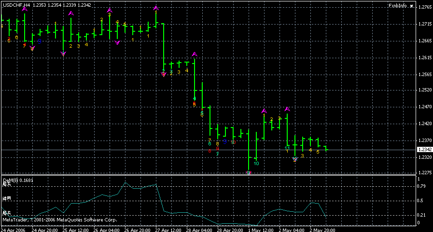
Task: Select the DeM(8) 0.1681 indicator label
Action: coord(16,180)
